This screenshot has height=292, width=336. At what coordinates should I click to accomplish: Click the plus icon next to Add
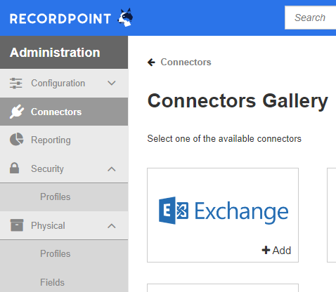(266, 250)
